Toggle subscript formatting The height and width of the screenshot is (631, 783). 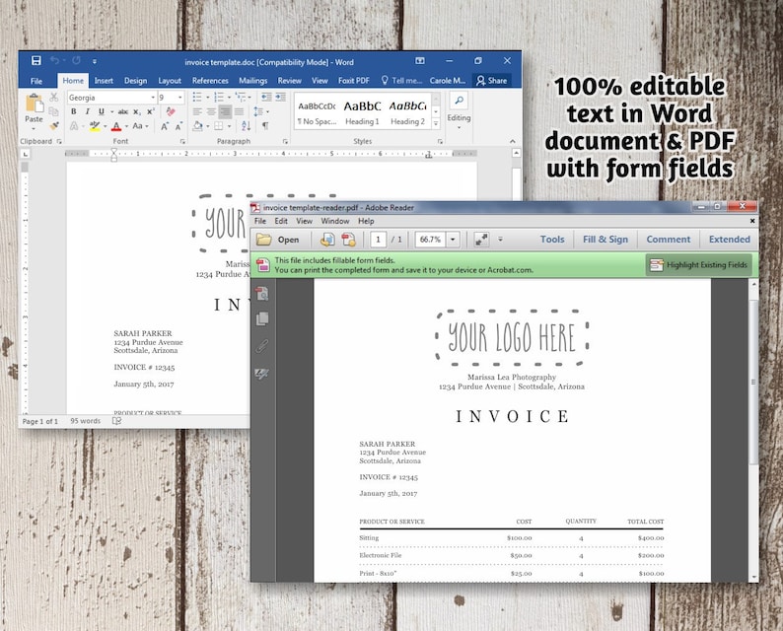[137, 111]
